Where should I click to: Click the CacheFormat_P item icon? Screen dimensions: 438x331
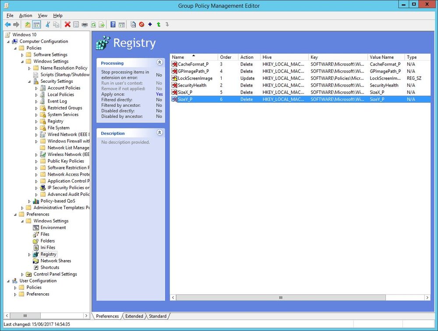pyautogui.click(x=174, y=64)
